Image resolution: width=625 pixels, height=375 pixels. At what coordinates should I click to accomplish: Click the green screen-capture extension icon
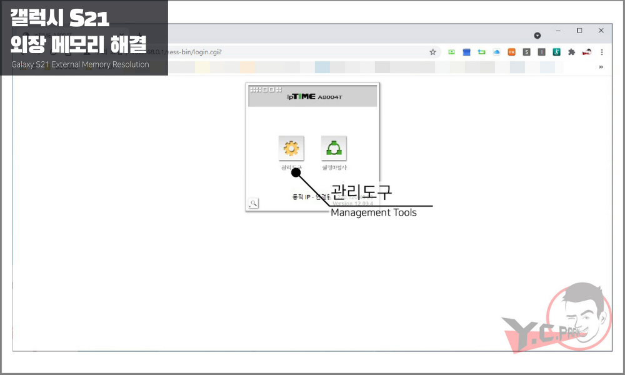point(452,52)
